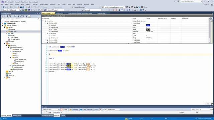Click the Clear button in Error List
This screenshot has width=214, height=120.
96,110
